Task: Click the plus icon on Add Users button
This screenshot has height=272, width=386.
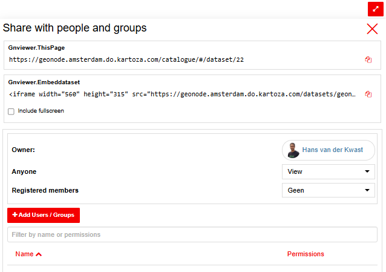Action: 15,214
